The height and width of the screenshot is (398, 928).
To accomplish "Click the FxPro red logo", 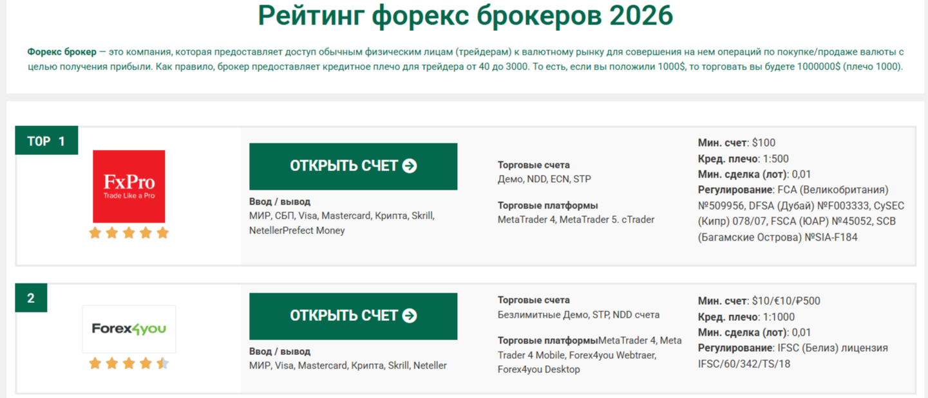I will pyautogui.click(x=129, y=186).
